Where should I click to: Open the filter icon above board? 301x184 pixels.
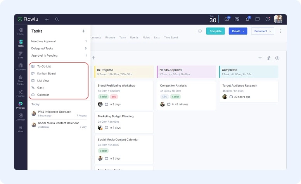tap(260, 58)
